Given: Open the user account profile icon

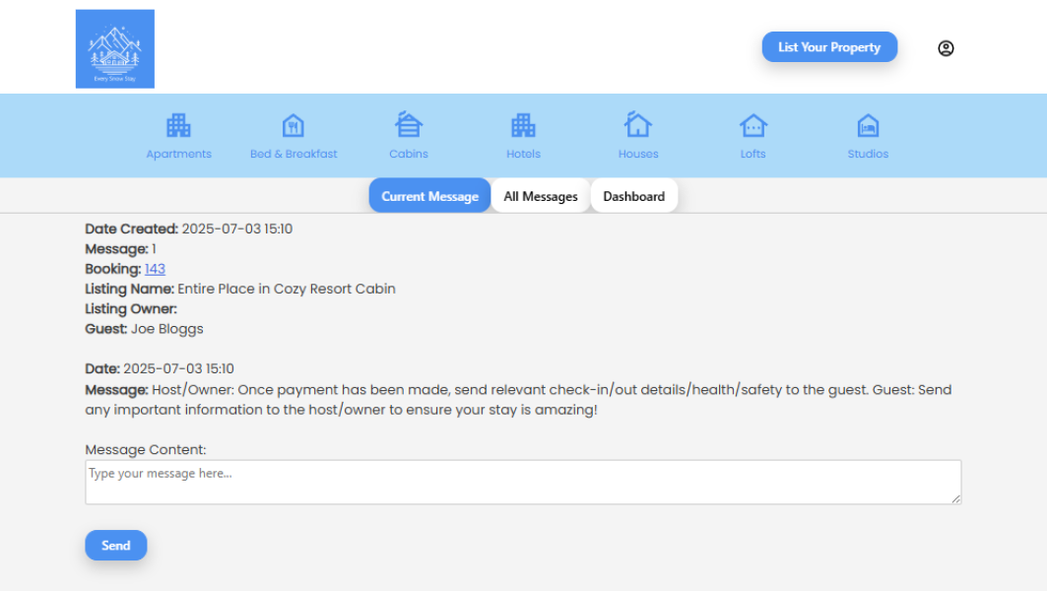Looking at the screenshot, I should coord(946,48).
